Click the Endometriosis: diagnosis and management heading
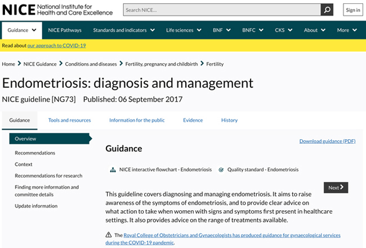This screenshot has width=366, height=248. coord(128,83)
